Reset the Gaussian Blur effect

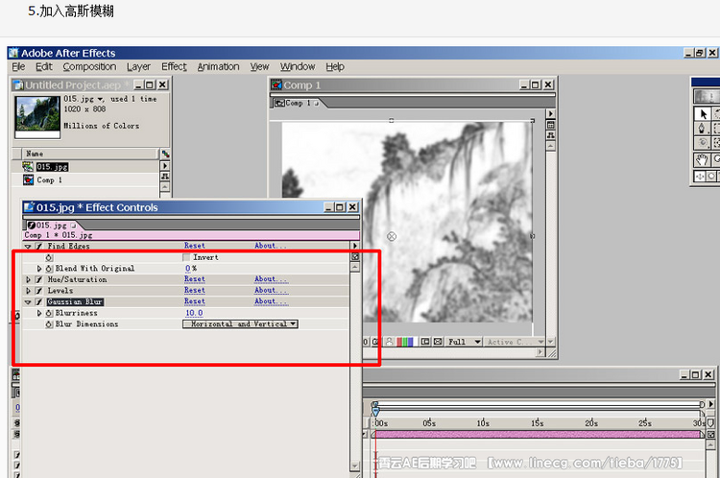(195, 301)
